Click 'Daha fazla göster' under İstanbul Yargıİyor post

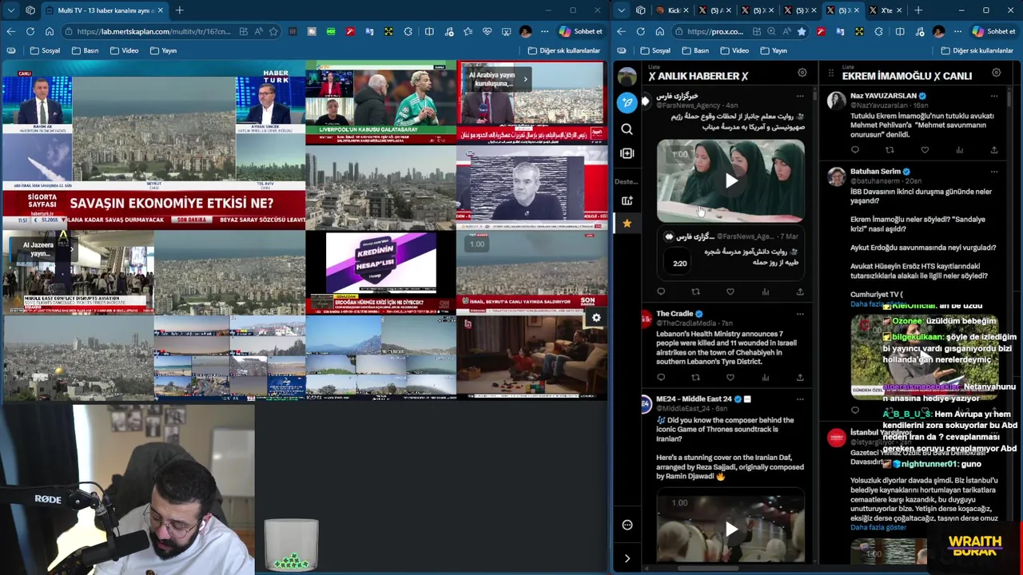[x=878, y=528]
